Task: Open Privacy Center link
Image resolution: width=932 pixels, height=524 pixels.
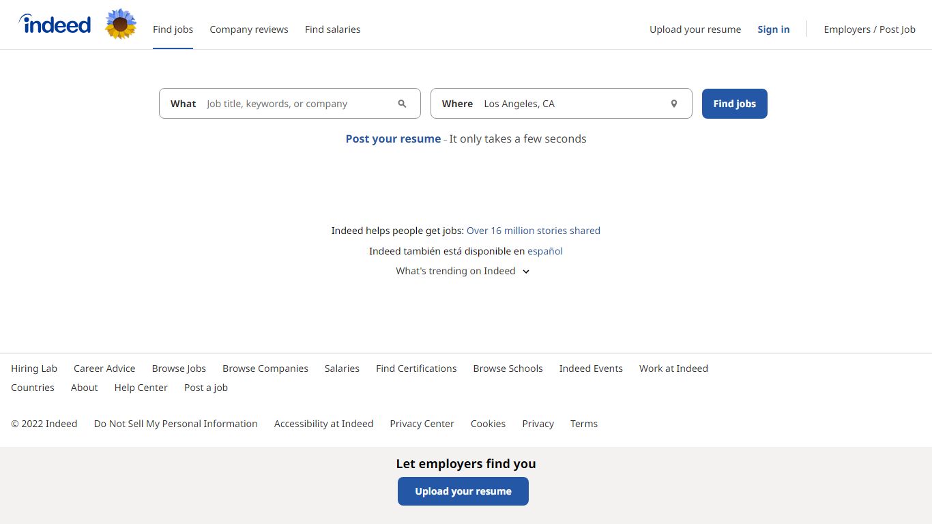Action: point(422,424)
